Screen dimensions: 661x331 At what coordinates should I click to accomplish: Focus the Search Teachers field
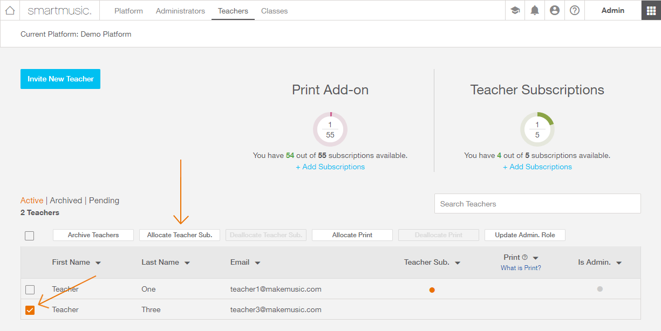click(x=537, y=204)
